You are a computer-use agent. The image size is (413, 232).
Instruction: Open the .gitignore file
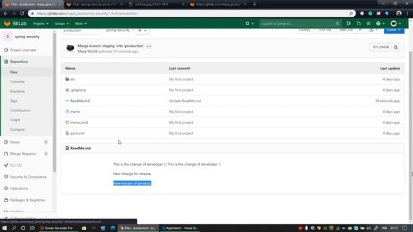78,90
